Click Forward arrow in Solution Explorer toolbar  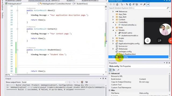click(x=114, y=4)
